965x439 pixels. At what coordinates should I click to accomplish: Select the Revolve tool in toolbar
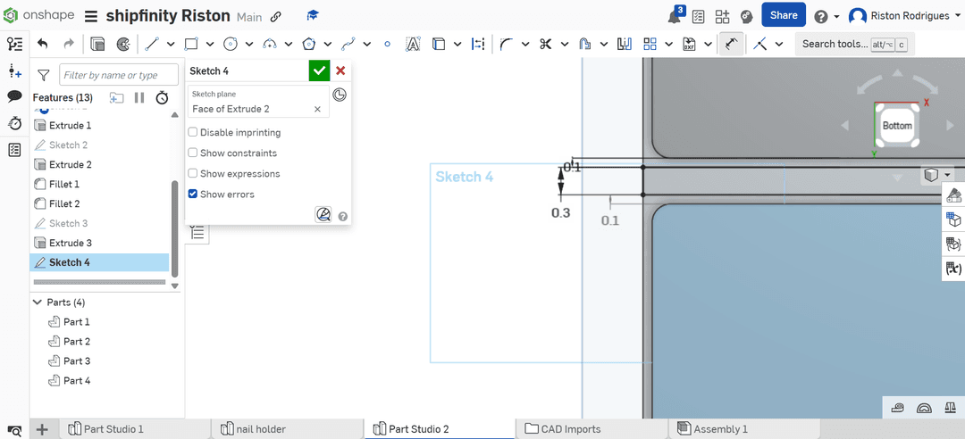click(x=123, y=44)
